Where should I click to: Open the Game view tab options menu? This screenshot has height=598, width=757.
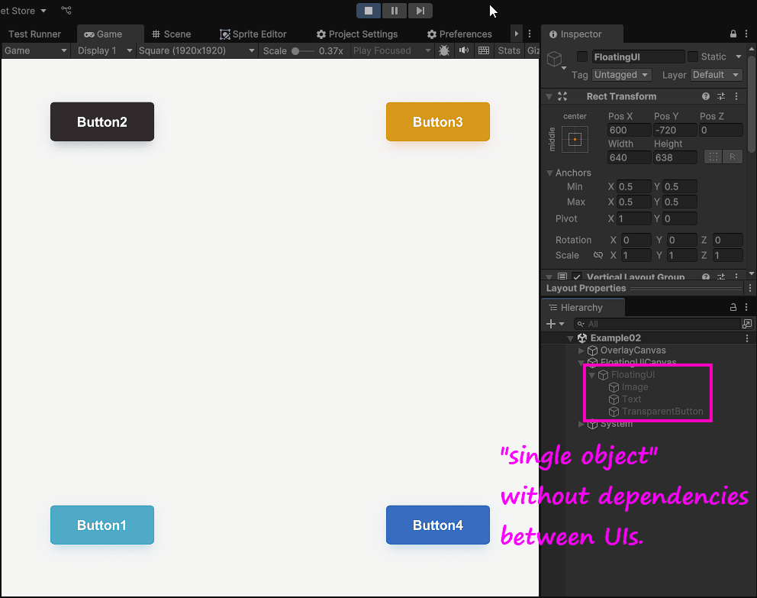coord(530,34)
